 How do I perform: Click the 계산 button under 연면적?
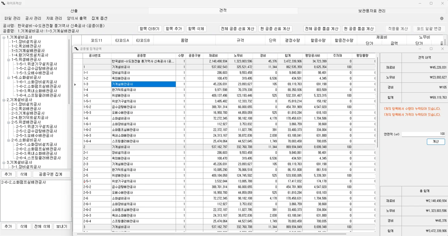click(x=436, y=141)
